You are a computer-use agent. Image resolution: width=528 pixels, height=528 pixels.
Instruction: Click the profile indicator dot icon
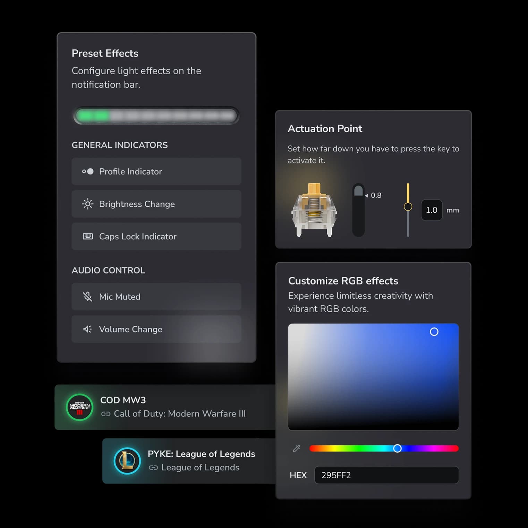pos(88,171)
